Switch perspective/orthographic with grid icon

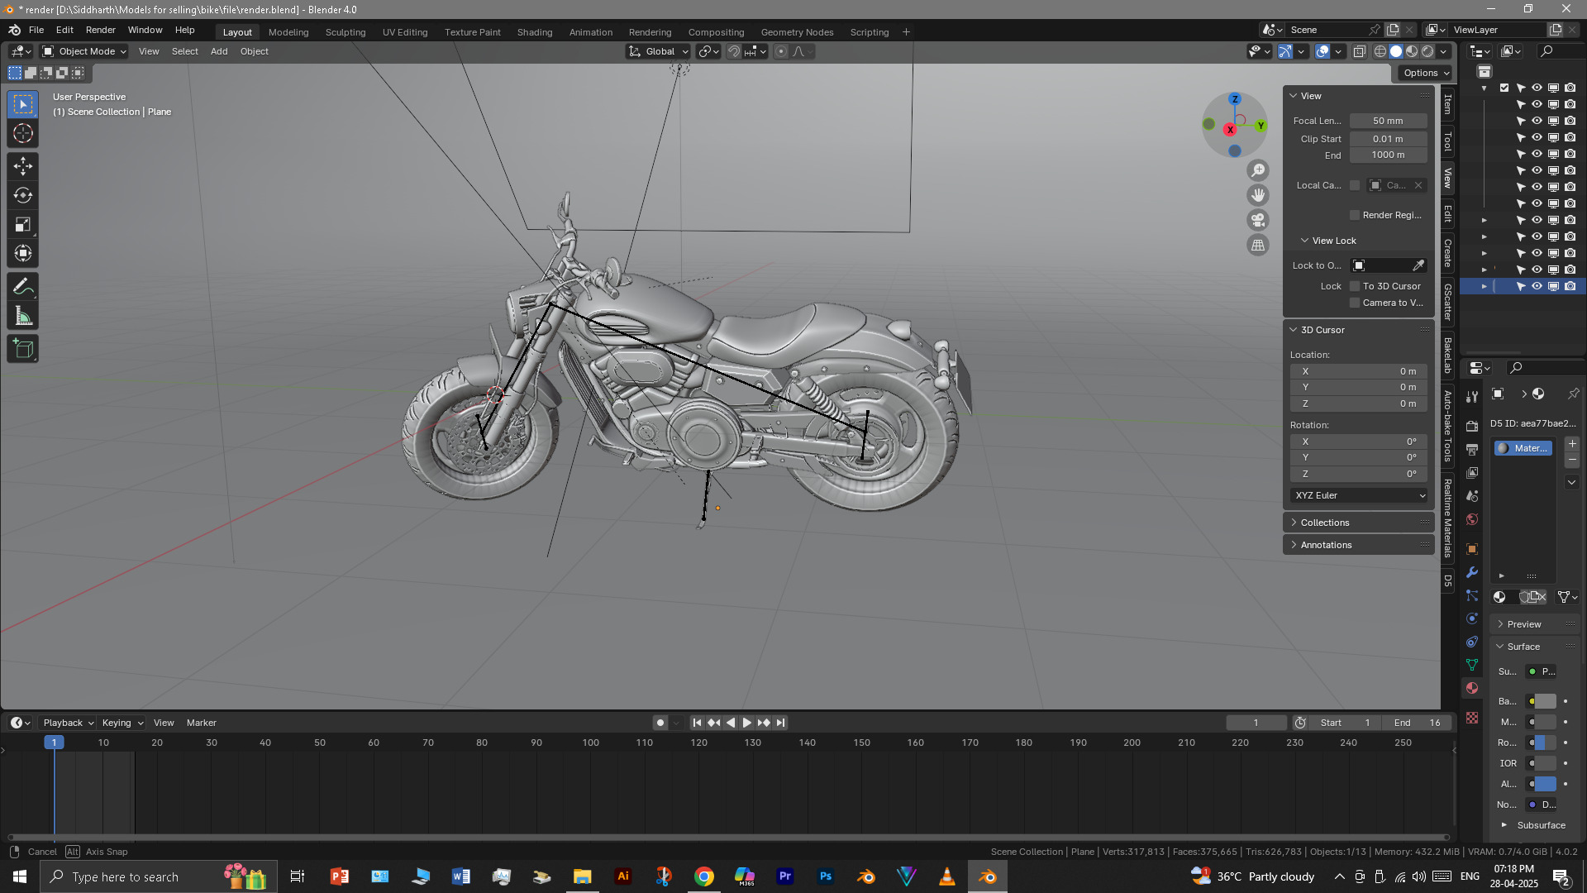1258,245
